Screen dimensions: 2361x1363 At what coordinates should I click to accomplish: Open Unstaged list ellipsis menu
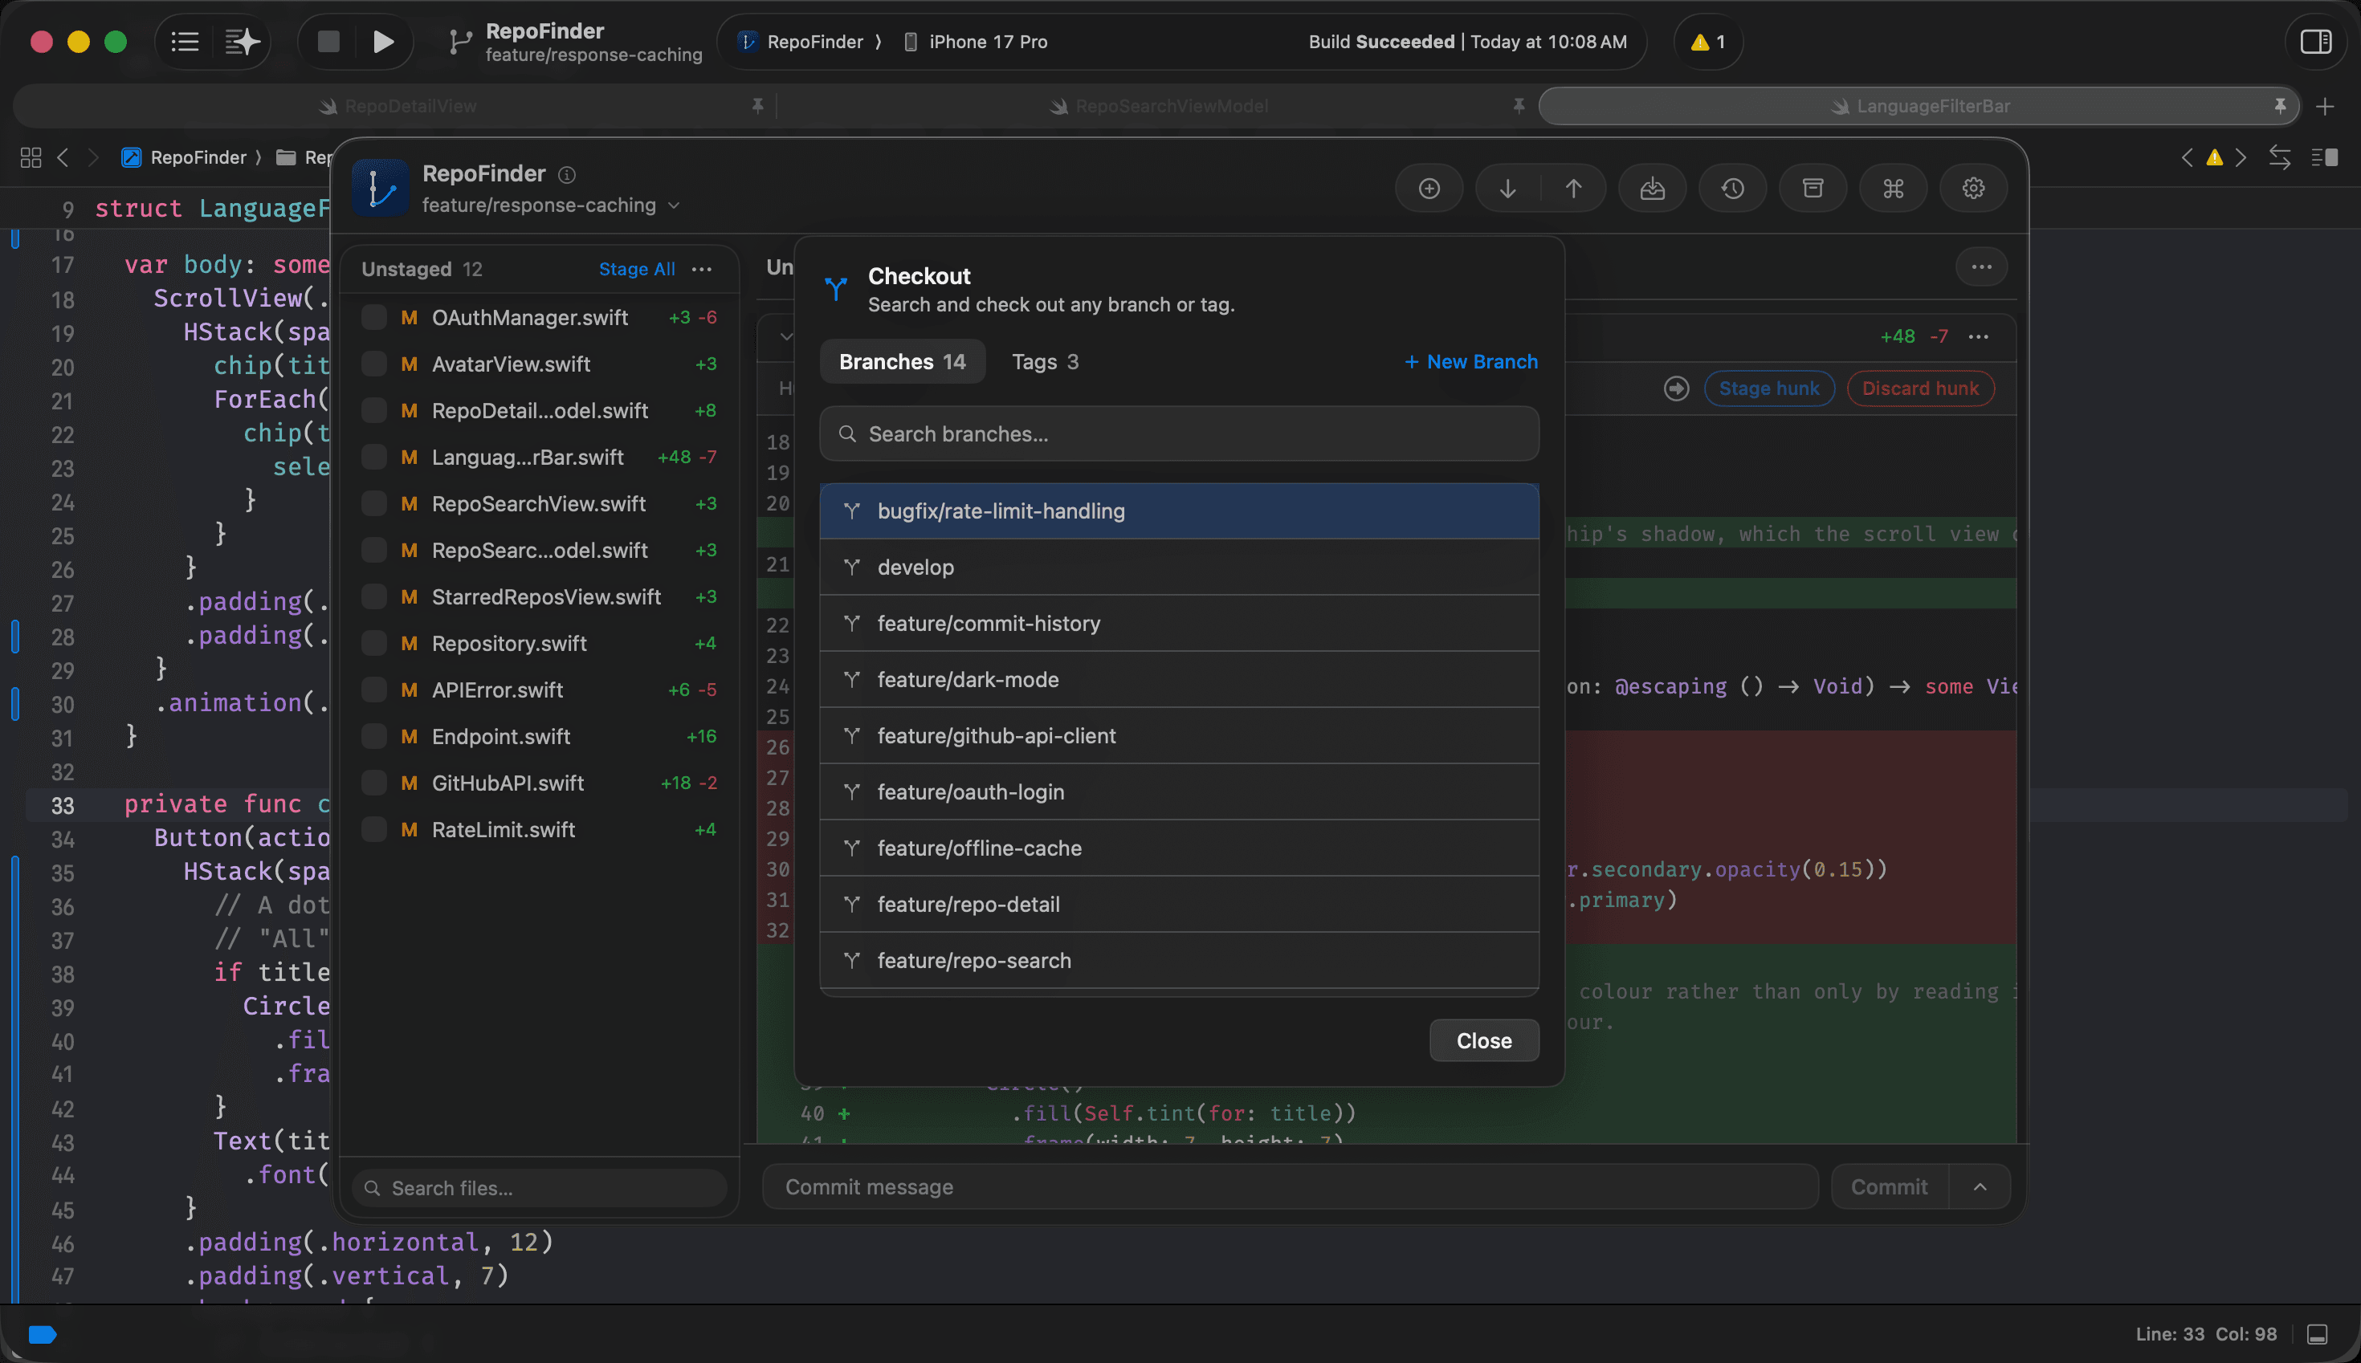(701, 270)
